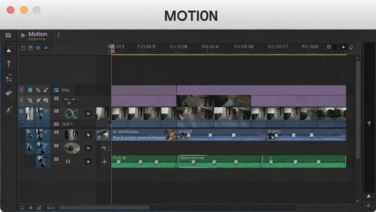Click the vertical marks icon beside Motion tab
This screenshot has height=212, width=376.
pyautogui.click(x=58, y=35)
